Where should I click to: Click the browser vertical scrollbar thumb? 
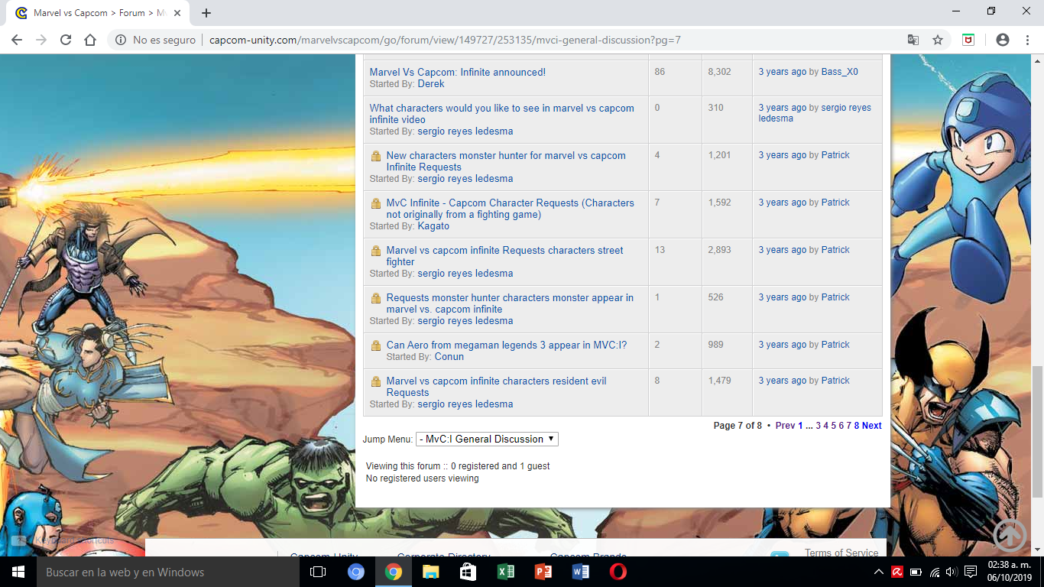click(x=1037, y=430)
